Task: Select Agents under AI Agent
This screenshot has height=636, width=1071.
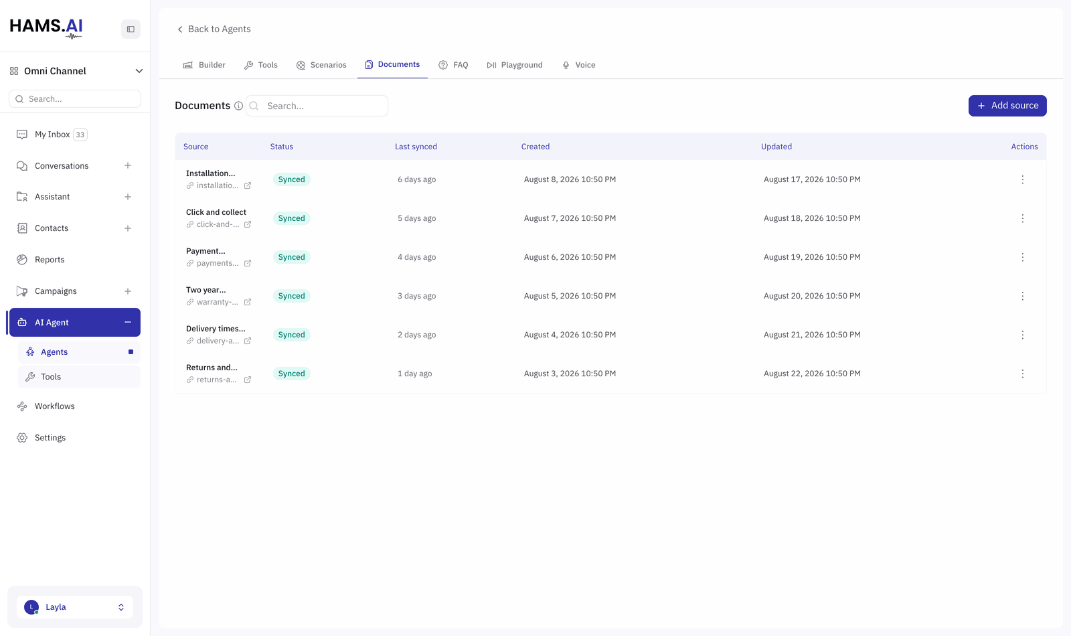Action: (x=79, y=352)
